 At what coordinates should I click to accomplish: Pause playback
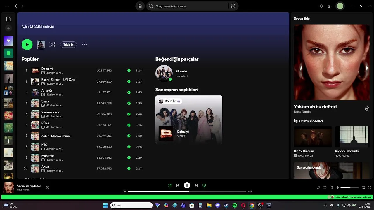coord(187,185)
